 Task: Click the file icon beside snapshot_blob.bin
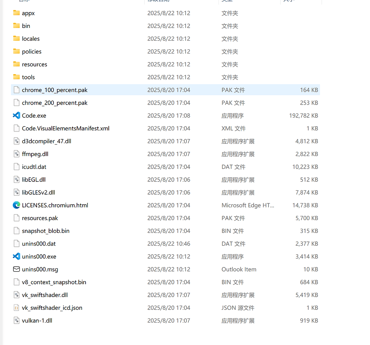pyautogui.click(x=16, y=230)
